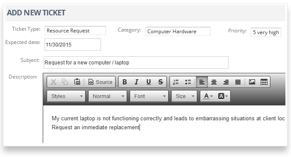
Task: Click the 'Subject:' label
Action: (x=30, y=60)
